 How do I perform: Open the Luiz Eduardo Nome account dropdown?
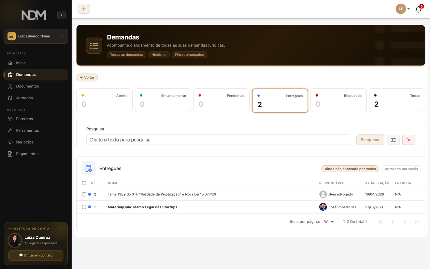pos(36,36)
